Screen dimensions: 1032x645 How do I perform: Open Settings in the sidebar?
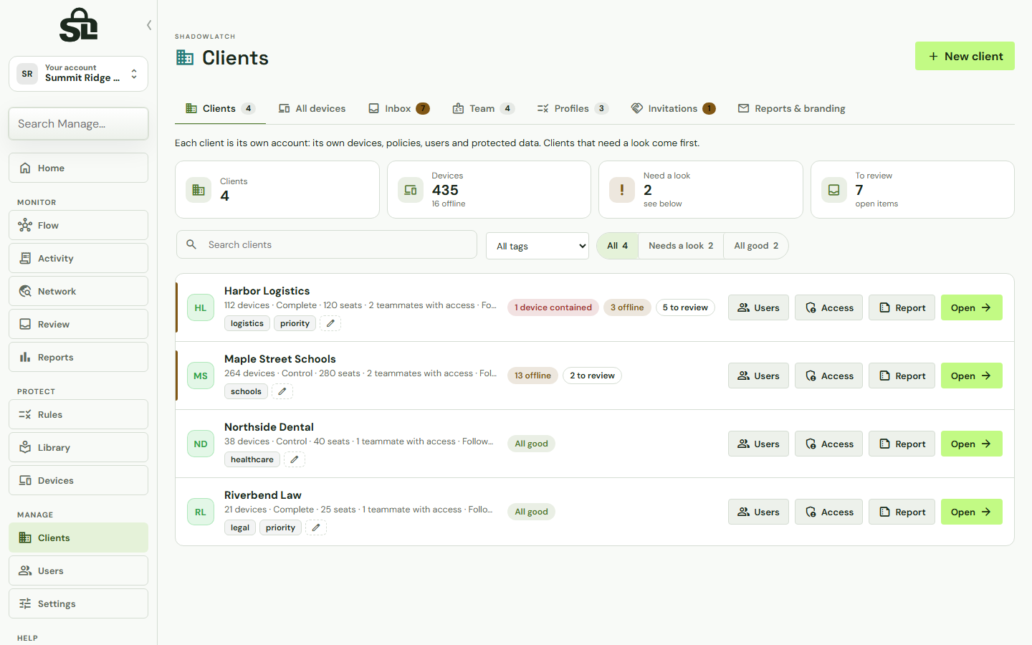(78, 603)
